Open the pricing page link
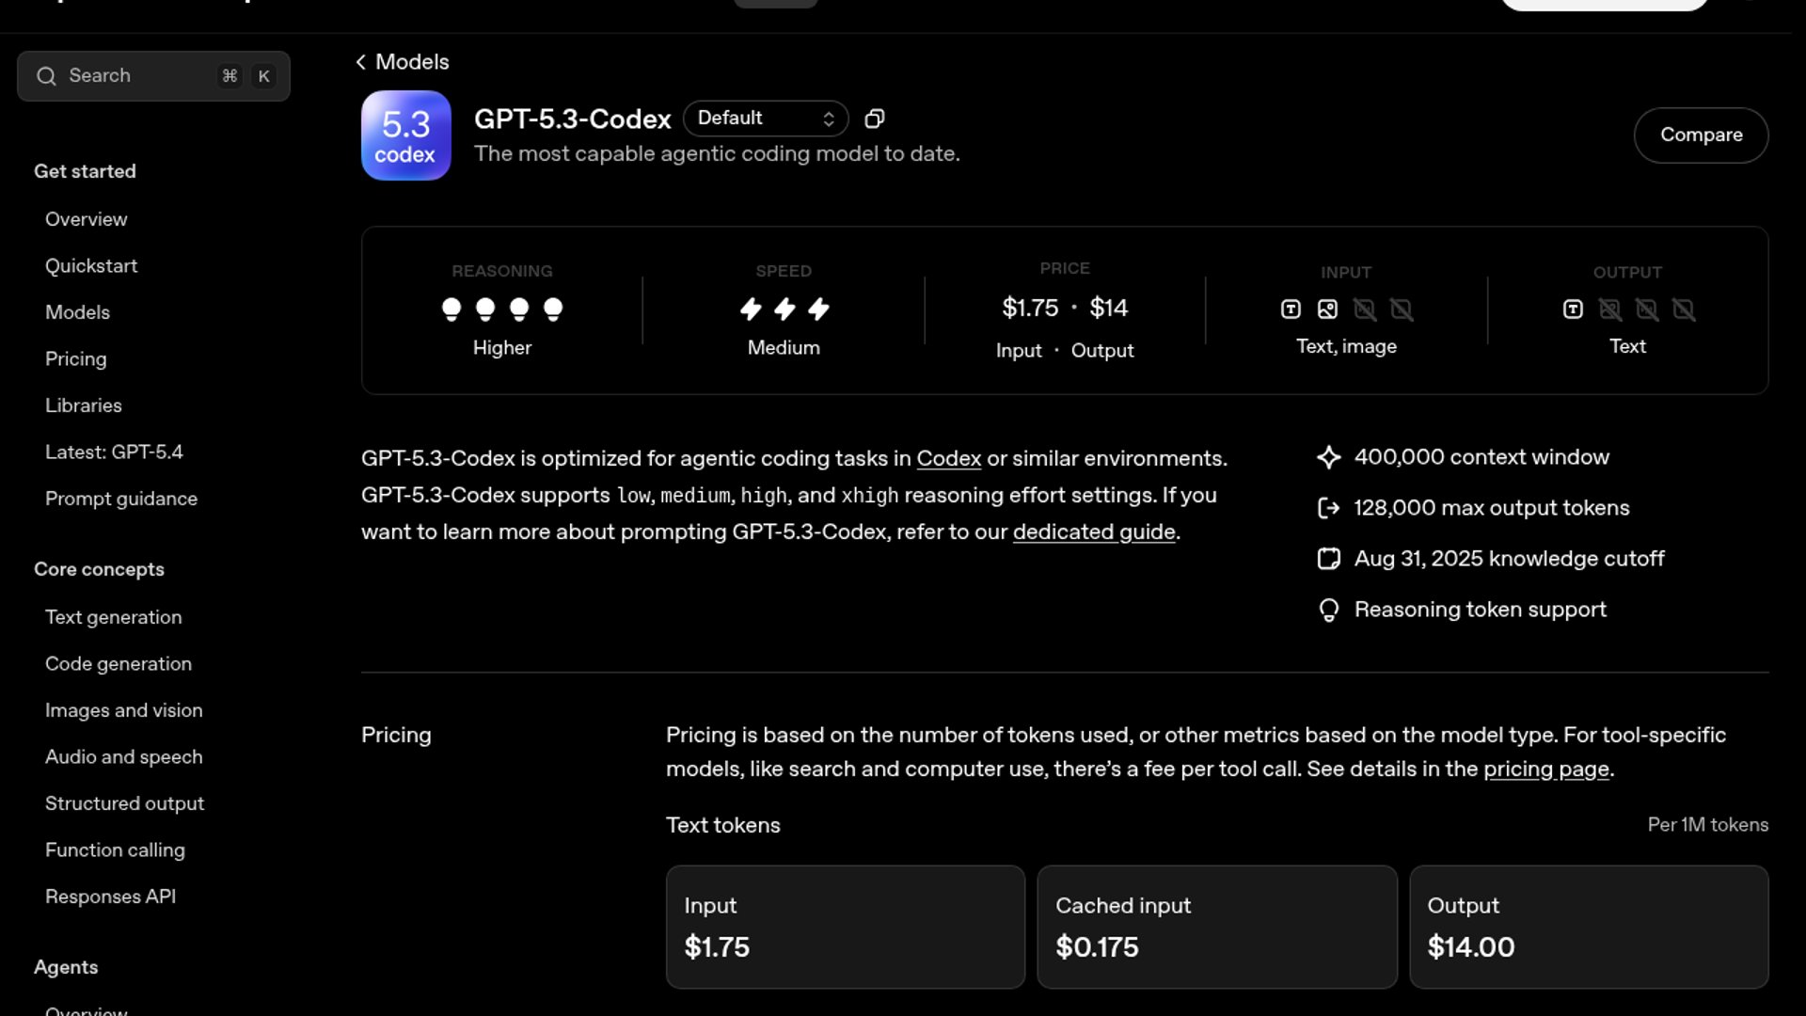This screenshot has height=1016, width=1806. [1545, 769]
